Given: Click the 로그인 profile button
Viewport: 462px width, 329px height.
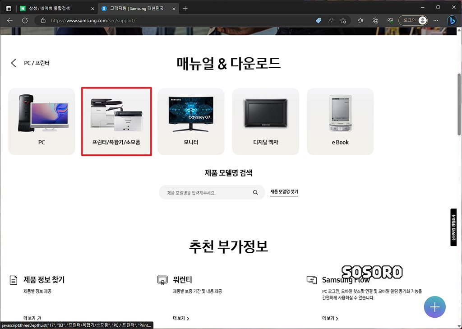Looking at the screenshot, I should pyautogui.click(x=413, y=20).
